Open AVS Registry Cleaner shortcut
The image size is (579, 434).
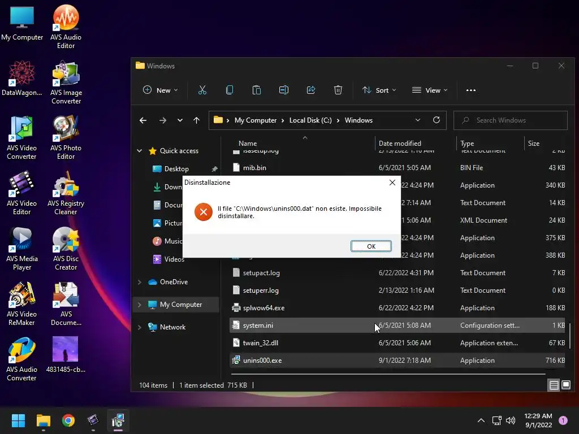coord(66,193)
